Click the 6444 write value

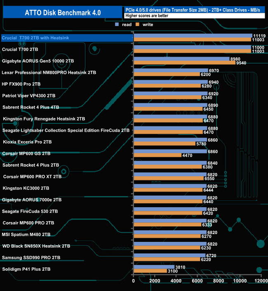(x=208, y=190)
